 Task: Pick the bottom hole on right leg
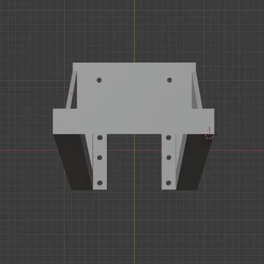[x=168, y=183]
